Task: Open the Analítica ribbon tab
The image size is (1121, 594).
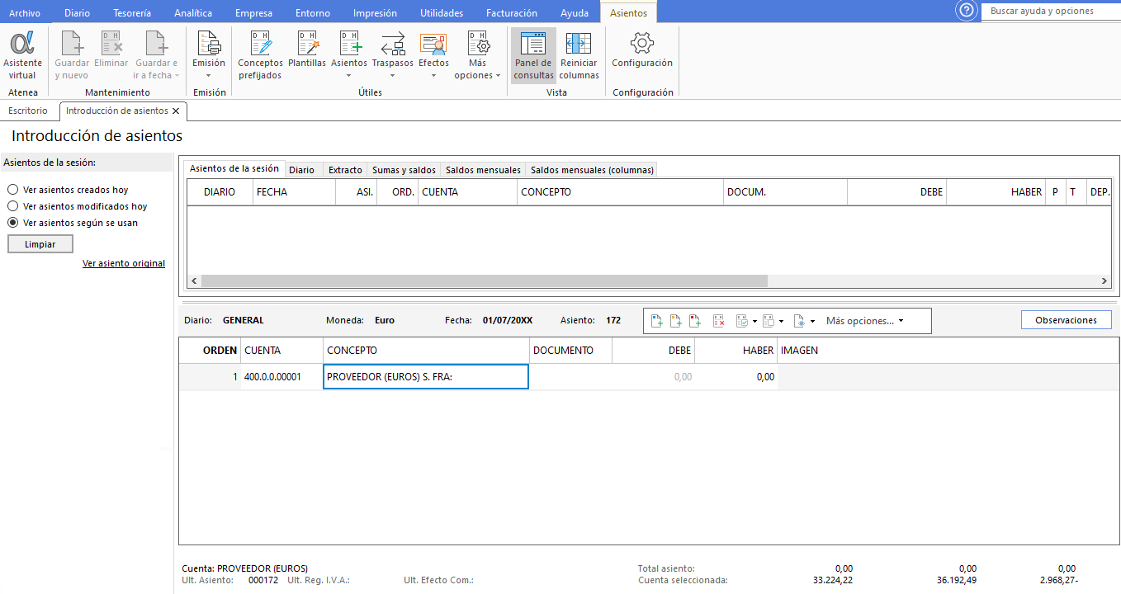Action: (x=193, y=12)
